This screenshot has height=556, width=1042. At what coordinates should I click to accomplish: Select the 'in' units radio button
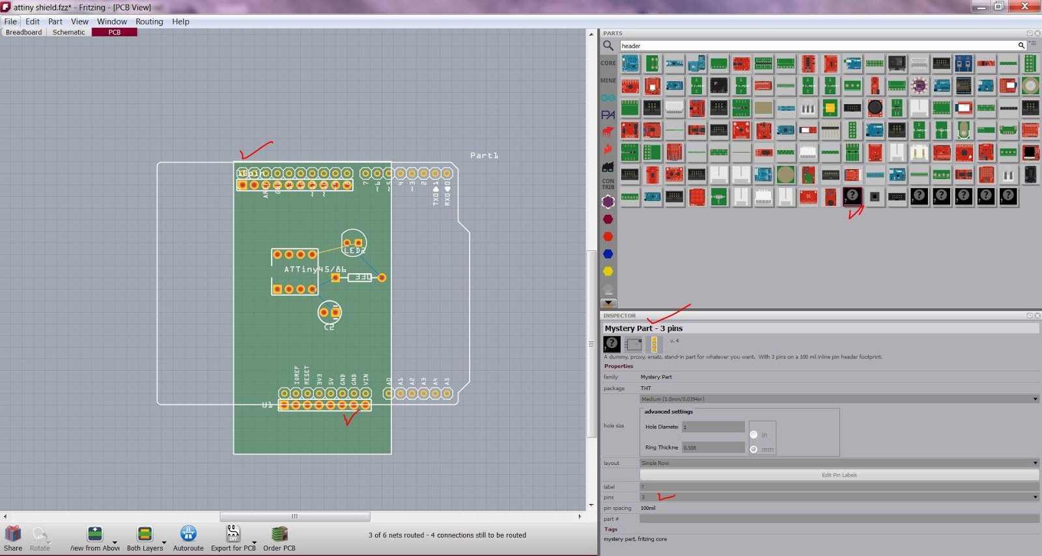[753, 434]
